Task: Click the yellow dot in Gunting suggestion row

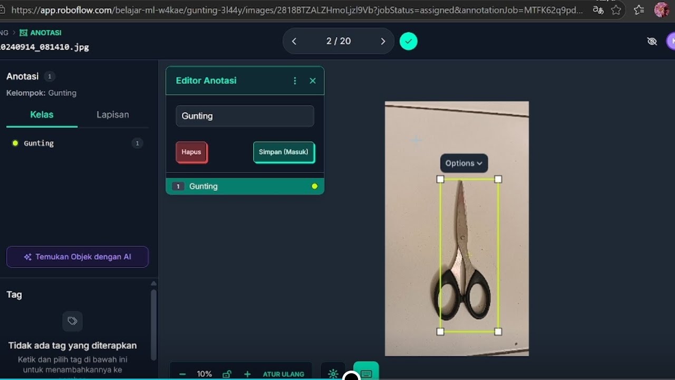Action: point(315,186)
